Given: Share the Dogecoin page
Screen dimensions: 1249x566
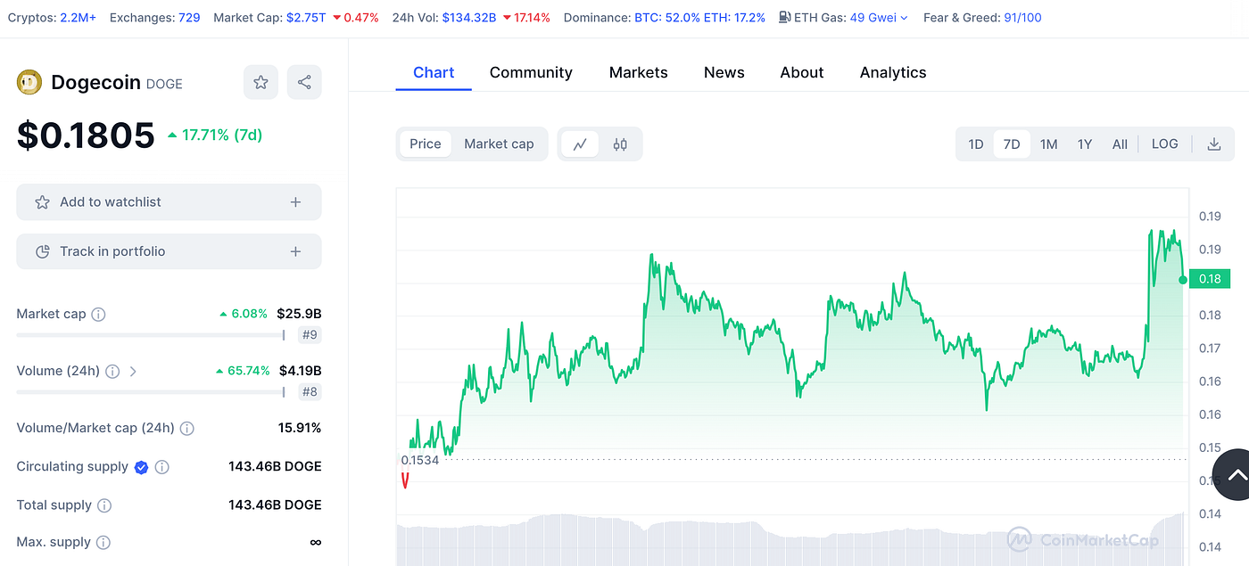Looking at the screenshot, I should (x=304, y=82).
